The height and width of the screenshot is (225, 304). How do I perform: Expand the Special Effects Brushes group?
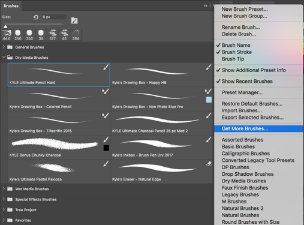pyautogui.click(x=4, y=199)
